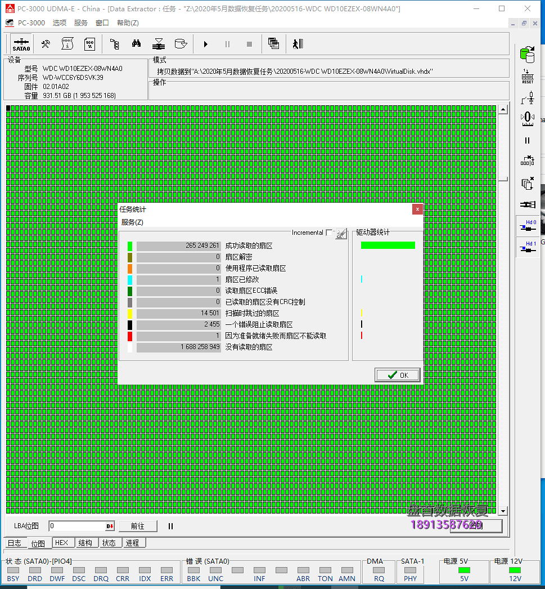This screenshot has width=545, height=589.
Task: Click the 100% document toolbar icon
Action: coord(89,44)
